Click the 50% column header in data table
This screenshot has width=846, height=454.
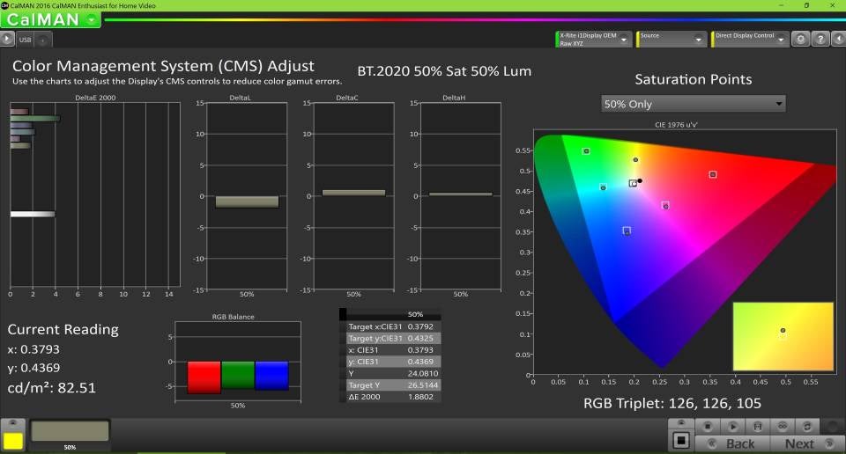pyautogui.click(x=415, y=314)
